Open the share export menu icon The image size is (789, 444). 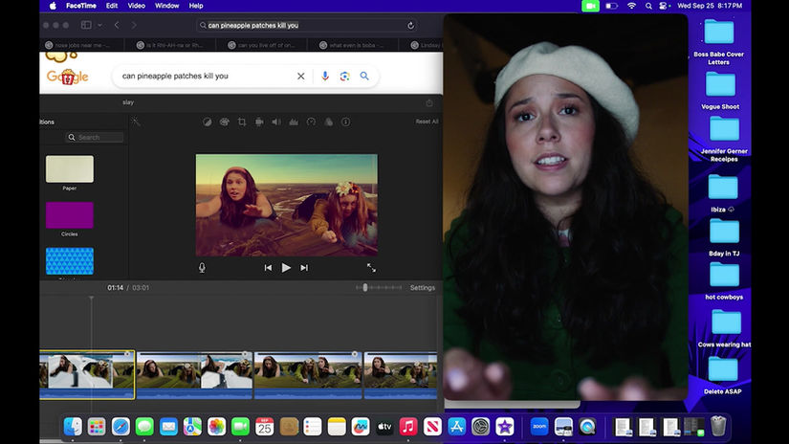pos(428,102)
